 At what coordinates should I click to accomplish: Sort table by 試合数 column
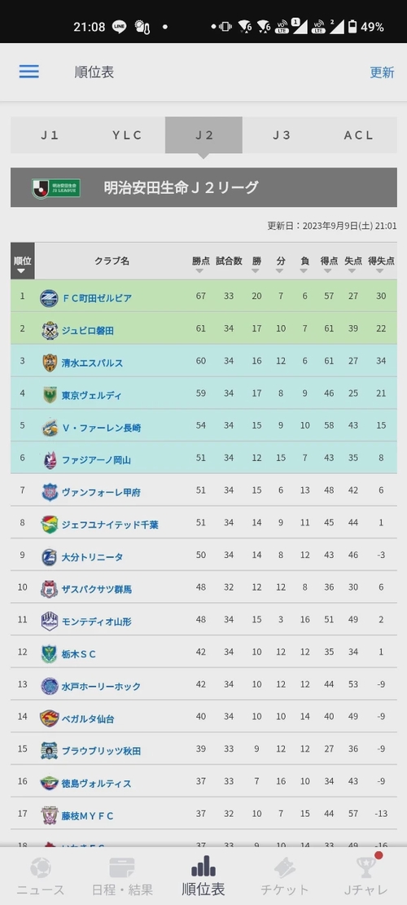[229, 261]
